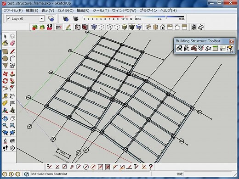Activate the Push/Pull tool
This screenshot has height=179, width=239.
click(x=12, y=74)
